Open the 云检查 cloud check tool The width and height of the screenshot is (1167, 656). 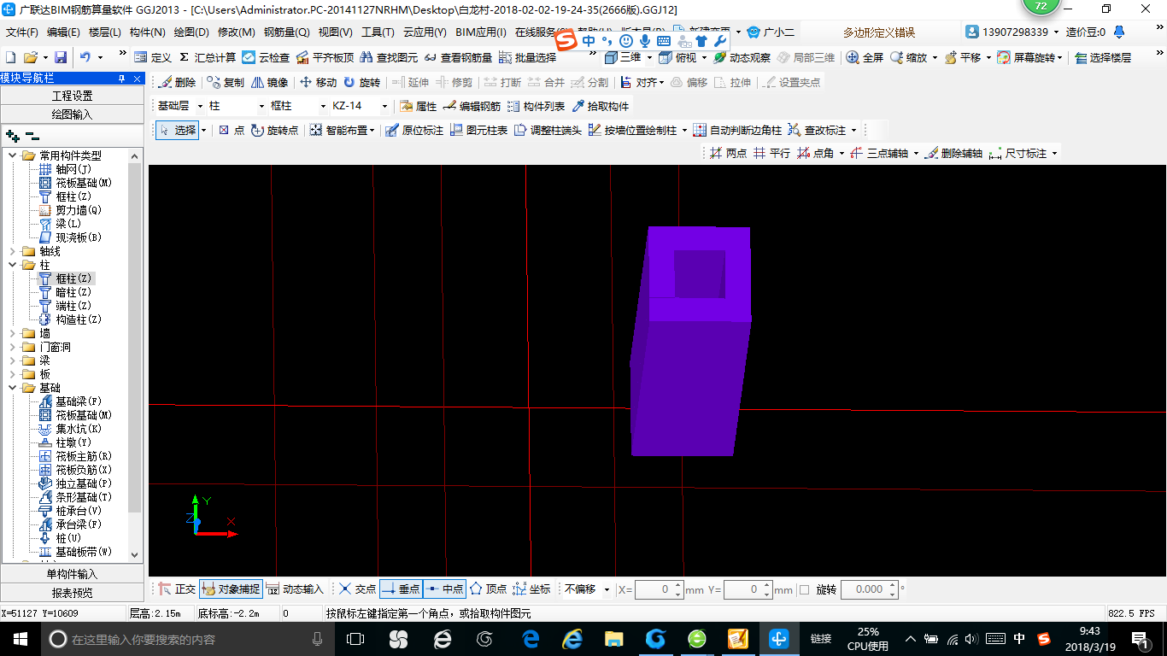click(266, 57)
